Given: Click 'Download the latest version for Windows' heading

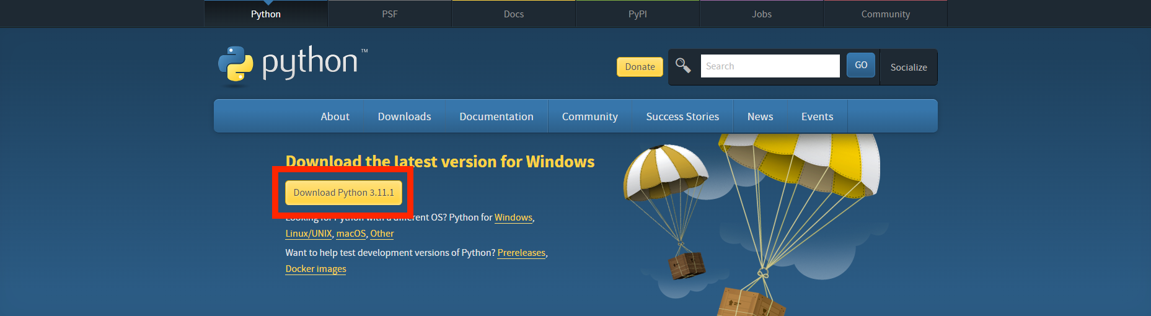Looking at the screenshot, I should point(440,162).
